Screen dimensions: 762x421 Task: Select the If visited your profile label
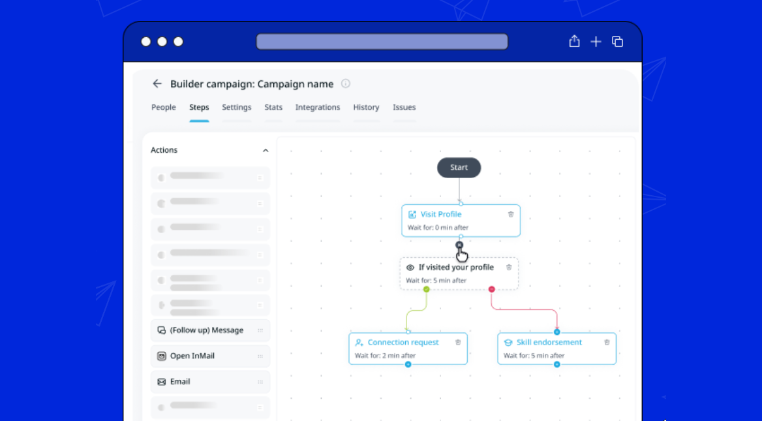(456, 268)
